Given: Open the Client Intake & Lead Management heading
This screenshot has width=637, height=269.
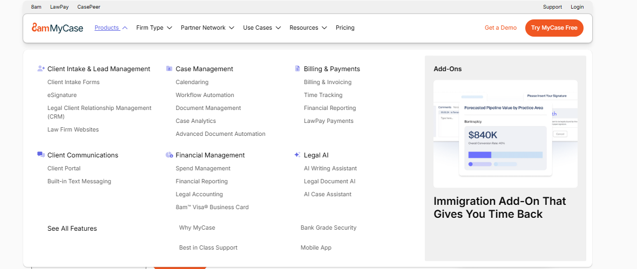Looking at the screenshot, I should point(99,69).
